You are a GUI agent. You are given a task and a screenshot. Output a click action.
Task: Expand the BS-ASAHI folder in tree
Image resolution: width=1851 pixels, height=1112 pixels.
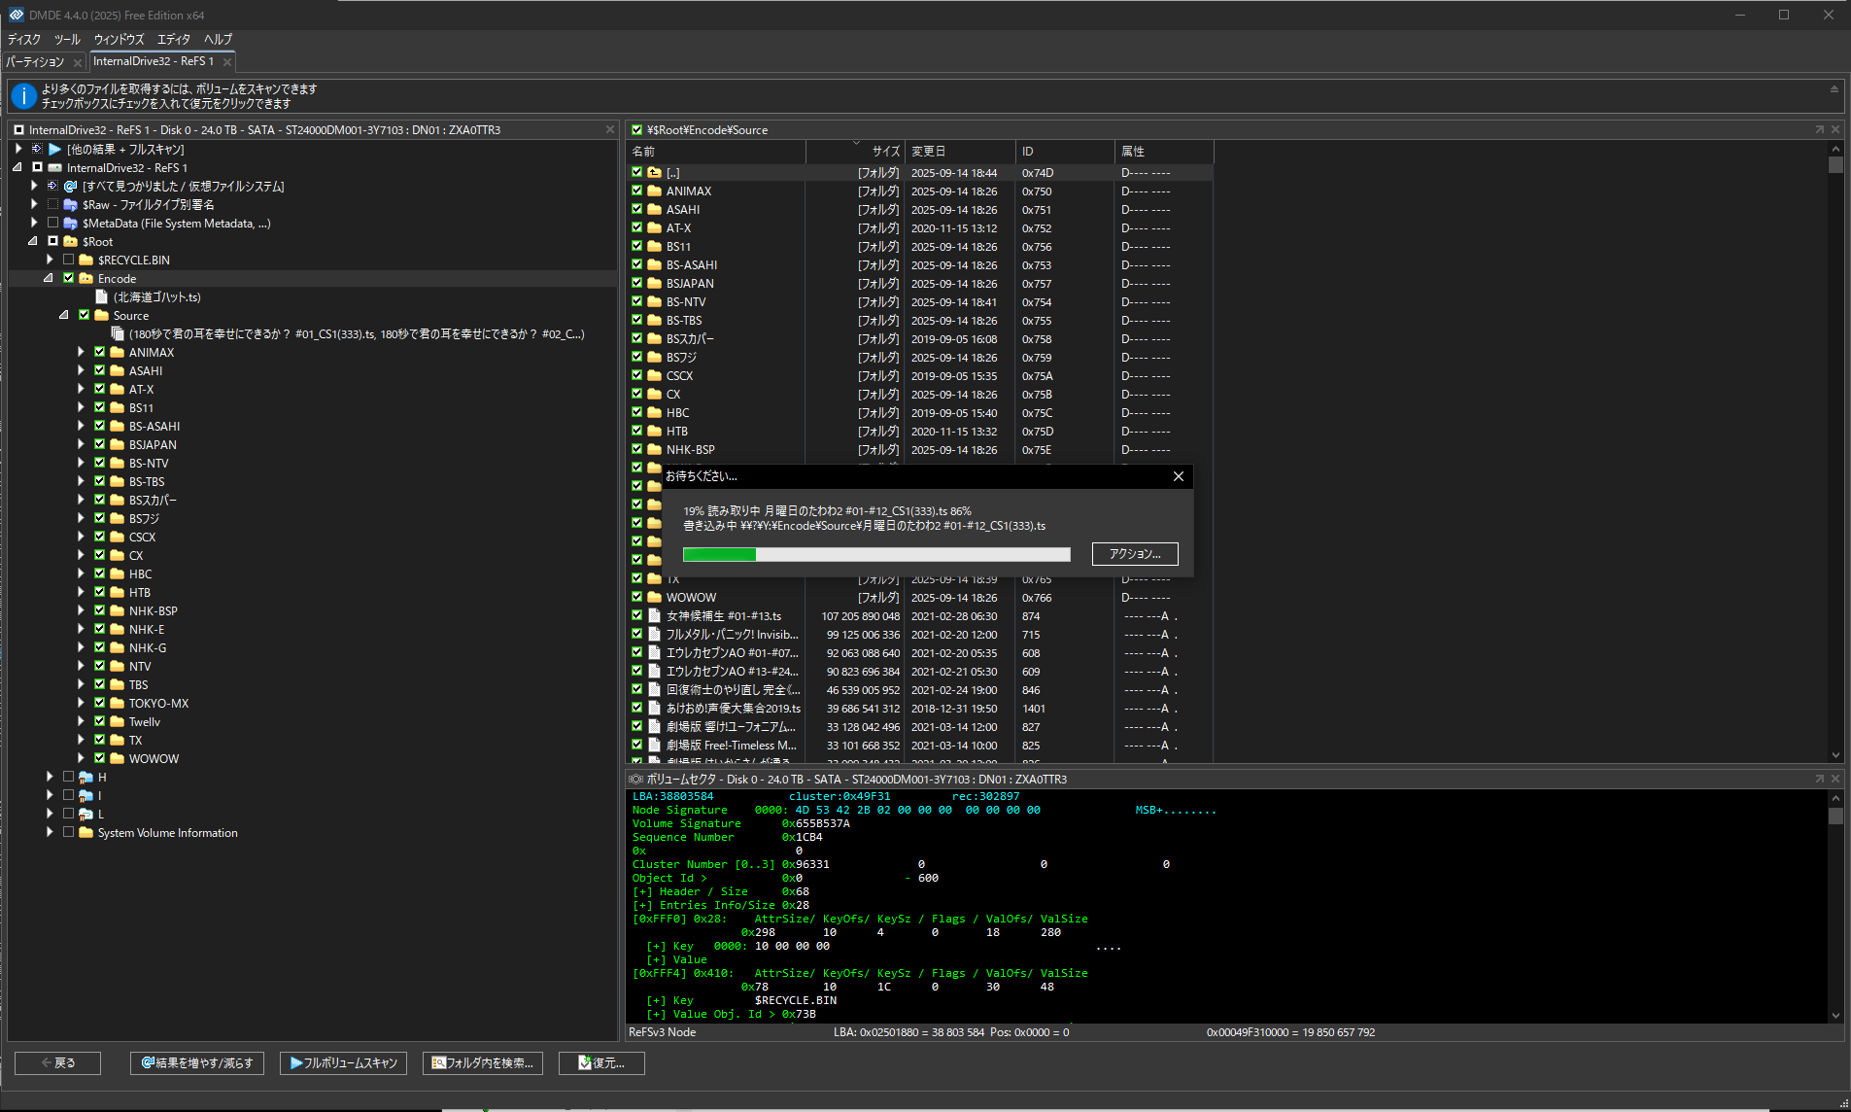click(82, 427)
